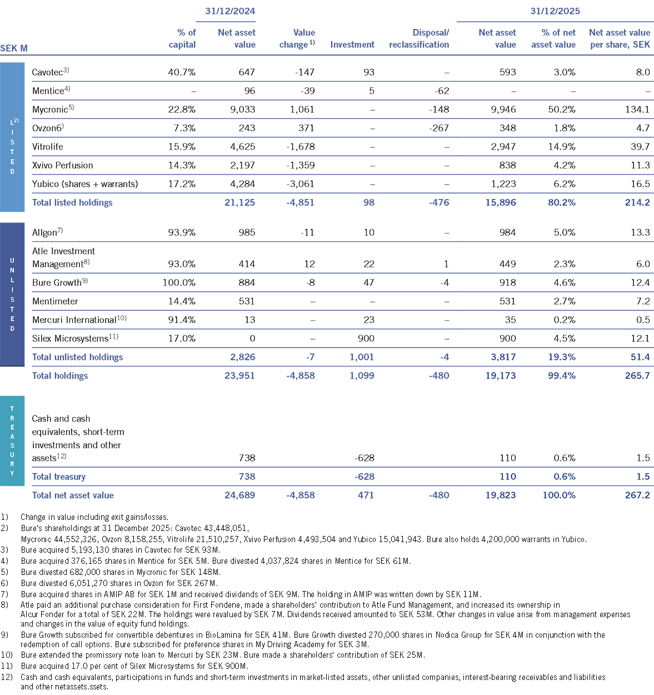Select Vitrolife's -1,678 value change
The image size is (654, 695).
point(301,147)
